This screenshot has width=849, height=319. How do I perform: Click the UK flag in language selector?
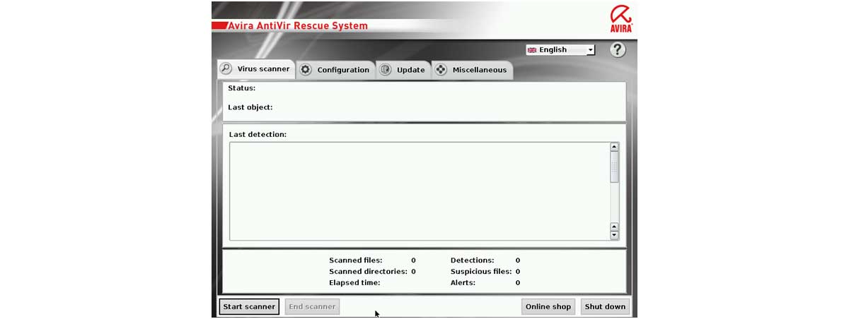pos(532,50)
